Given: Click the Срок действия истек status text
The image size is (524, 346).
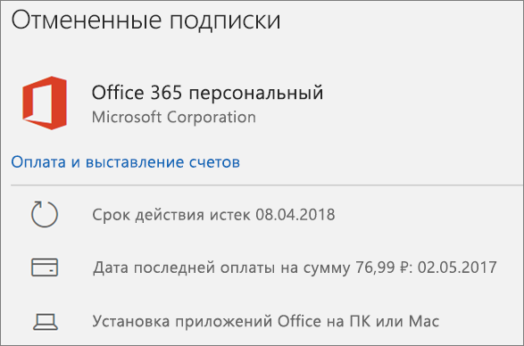Looking at the screenshot, I should click(x=171, y=215).
